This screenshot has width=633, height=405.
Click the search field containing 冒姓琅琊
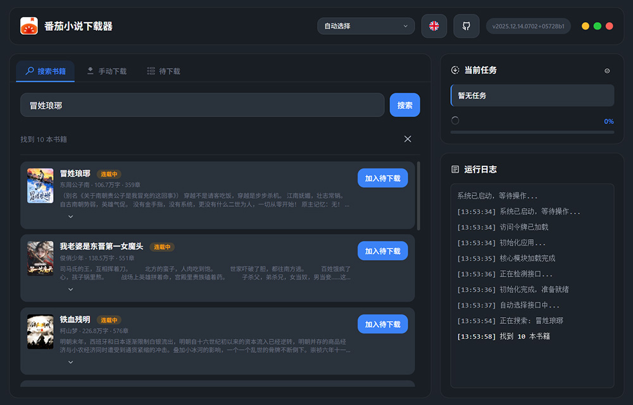203,105
